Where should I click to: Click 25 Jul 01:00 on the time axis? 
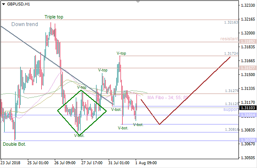[37, 162]
